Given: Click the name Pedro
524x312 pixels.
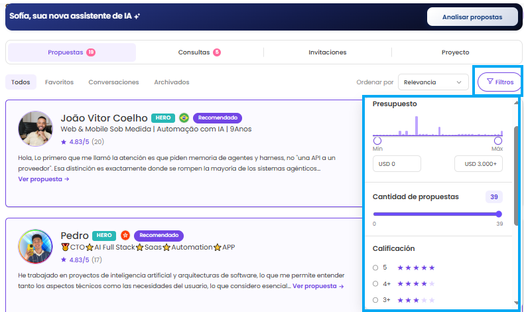Looking at the screenshot, I should tap(74, 236).
